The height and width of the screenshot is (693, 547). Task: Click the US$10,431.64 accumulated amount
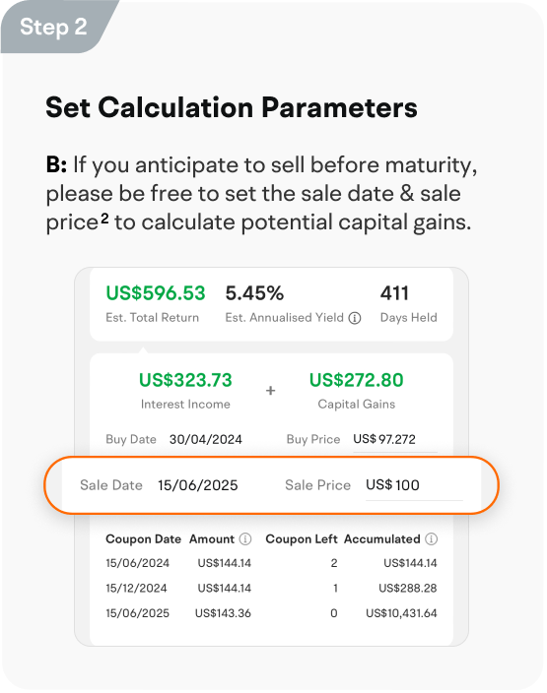click(x=401, y=613)
